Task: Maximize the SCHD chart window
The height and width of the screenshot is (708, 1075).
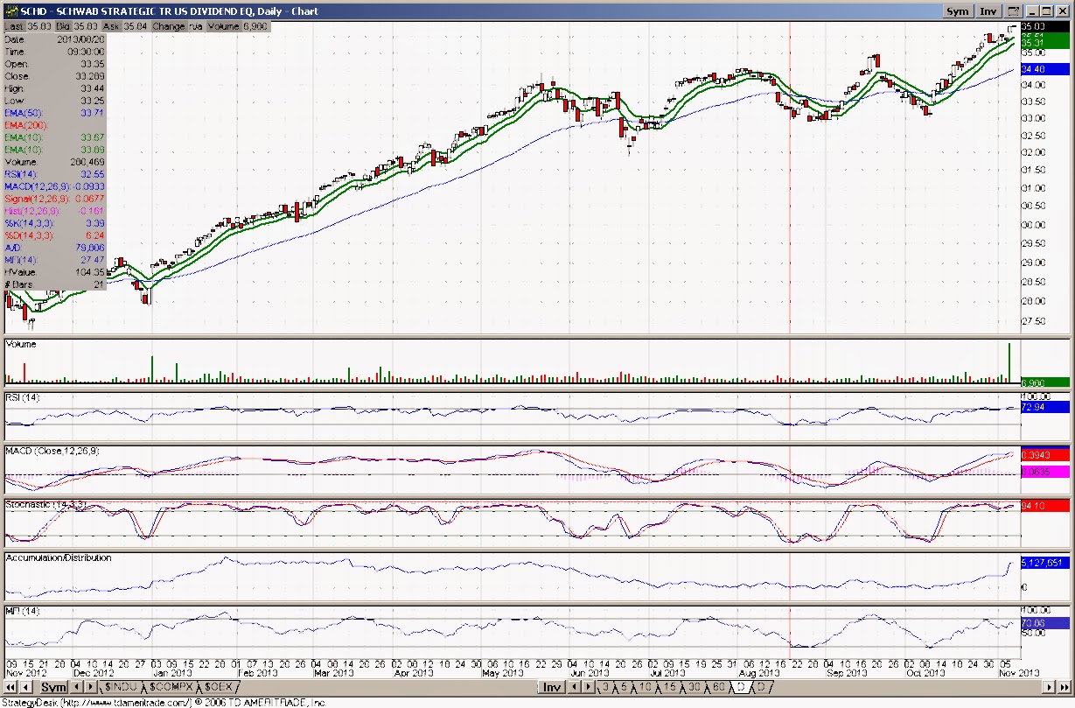Action: pyautogui.click(x=1046, y=11)
